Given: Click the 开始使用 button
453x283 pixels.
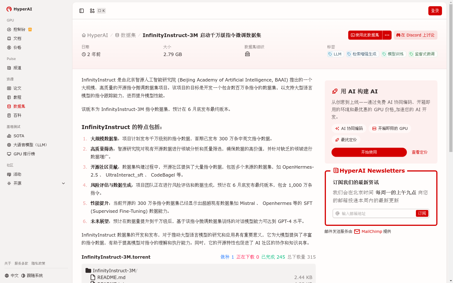Looking at the screenshot, I should (x=369, y=152).
